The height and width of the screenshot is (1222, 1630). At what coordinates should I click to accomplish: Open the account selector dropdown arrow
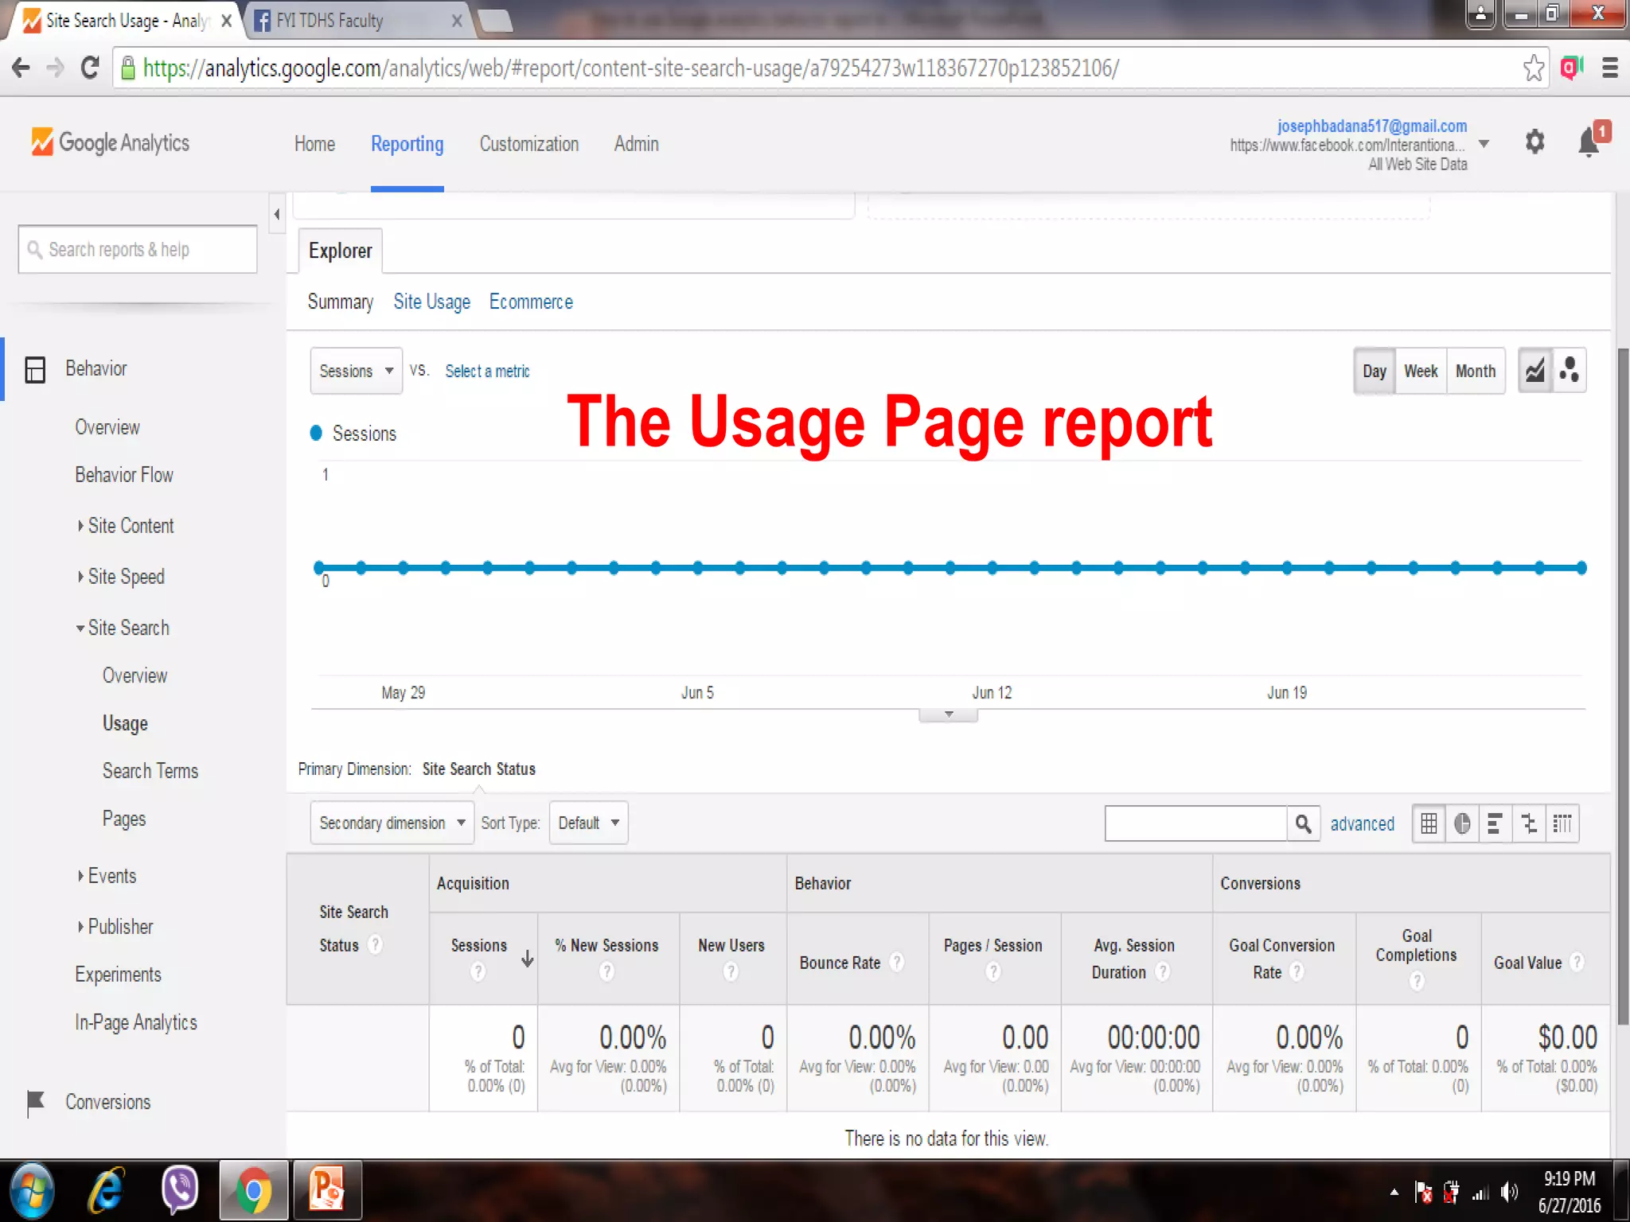tap(1484, 144)
